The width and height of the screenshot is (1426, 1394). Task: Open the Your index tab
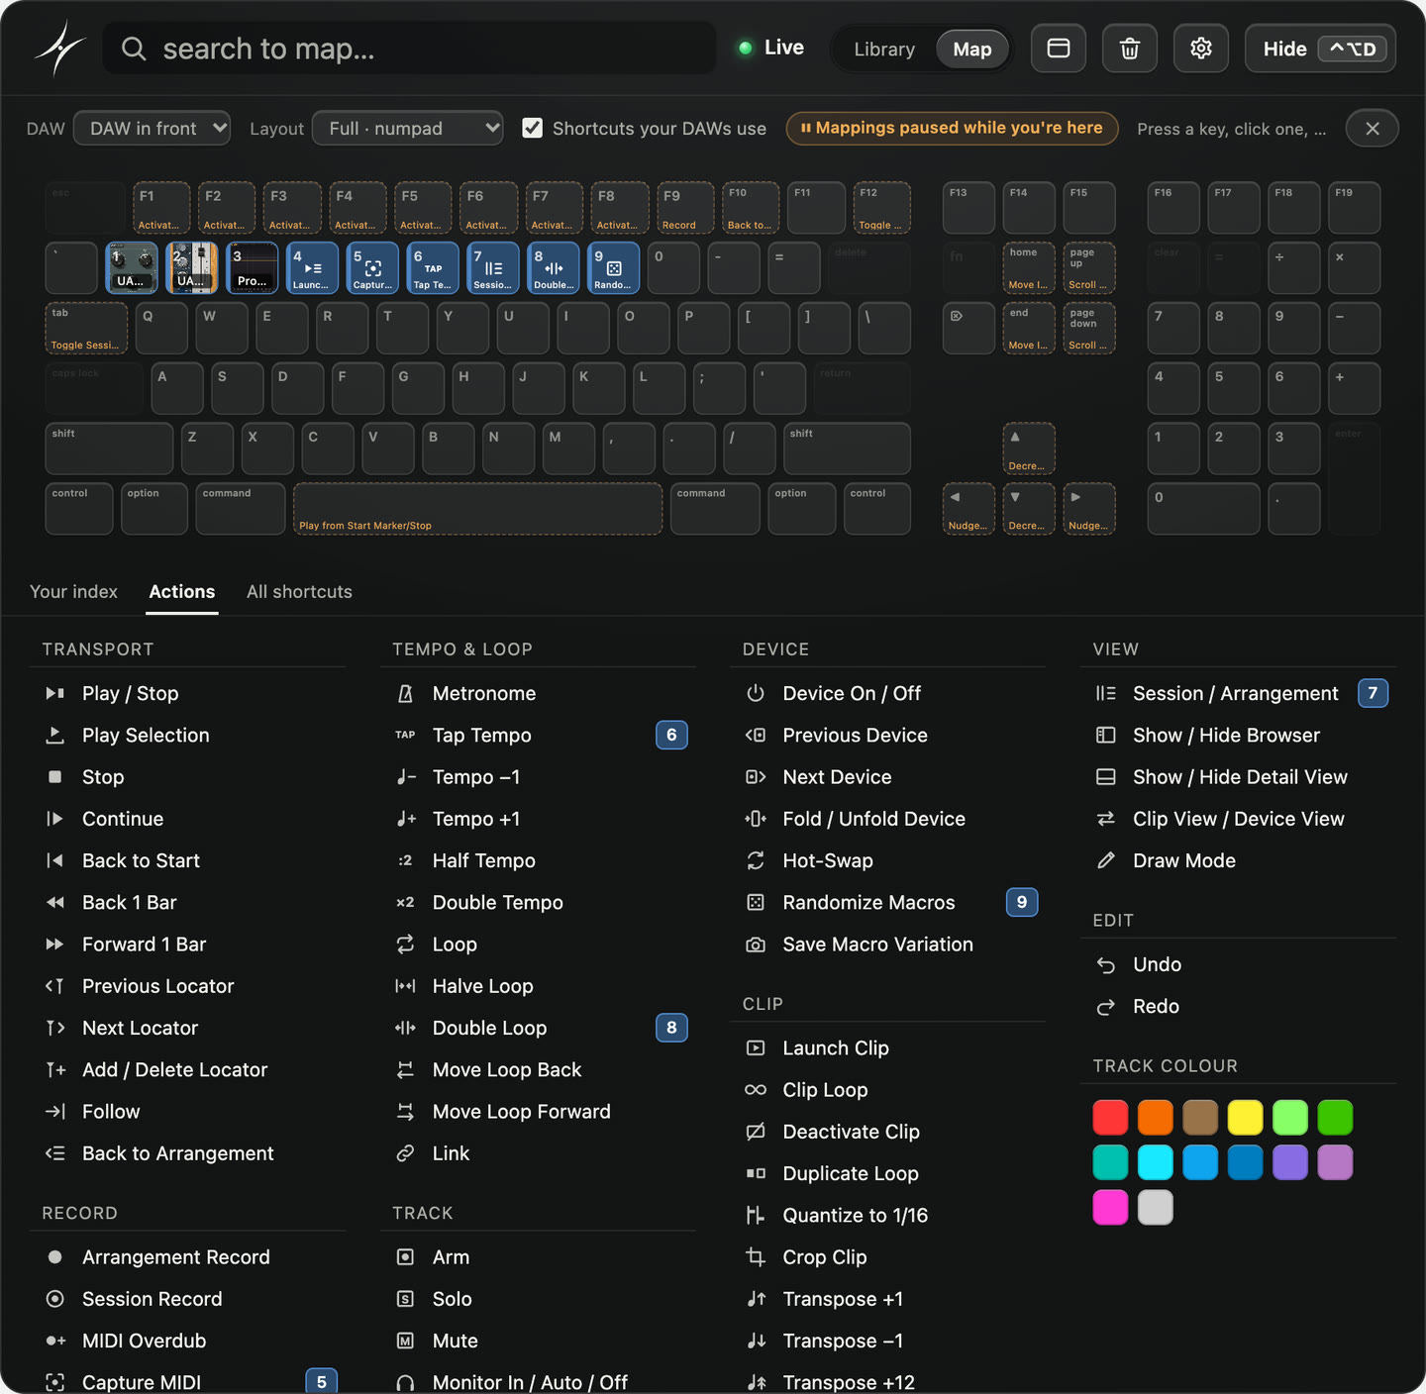[x=74, y=592]
